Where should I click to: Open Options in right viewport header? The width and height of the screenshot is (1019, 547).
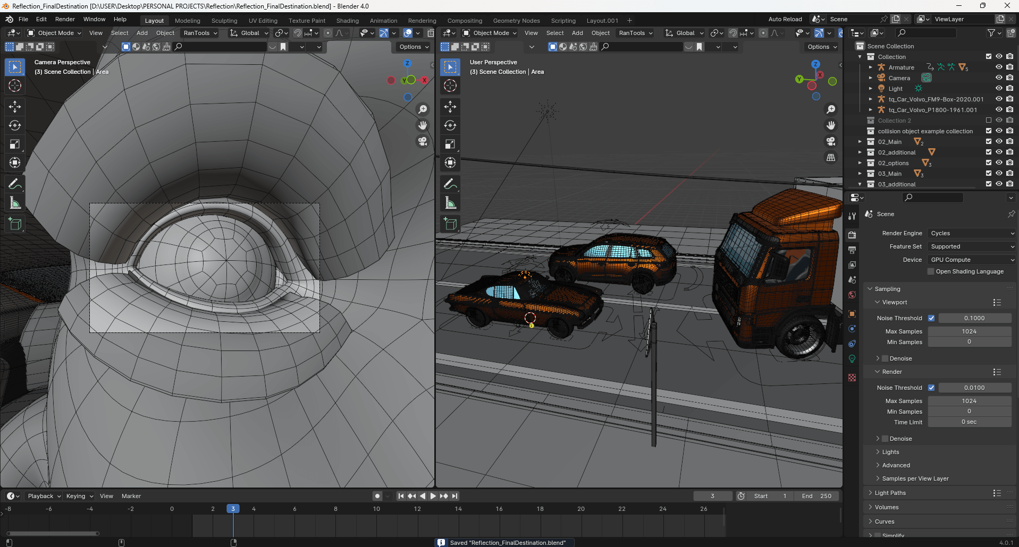(822, 47)
